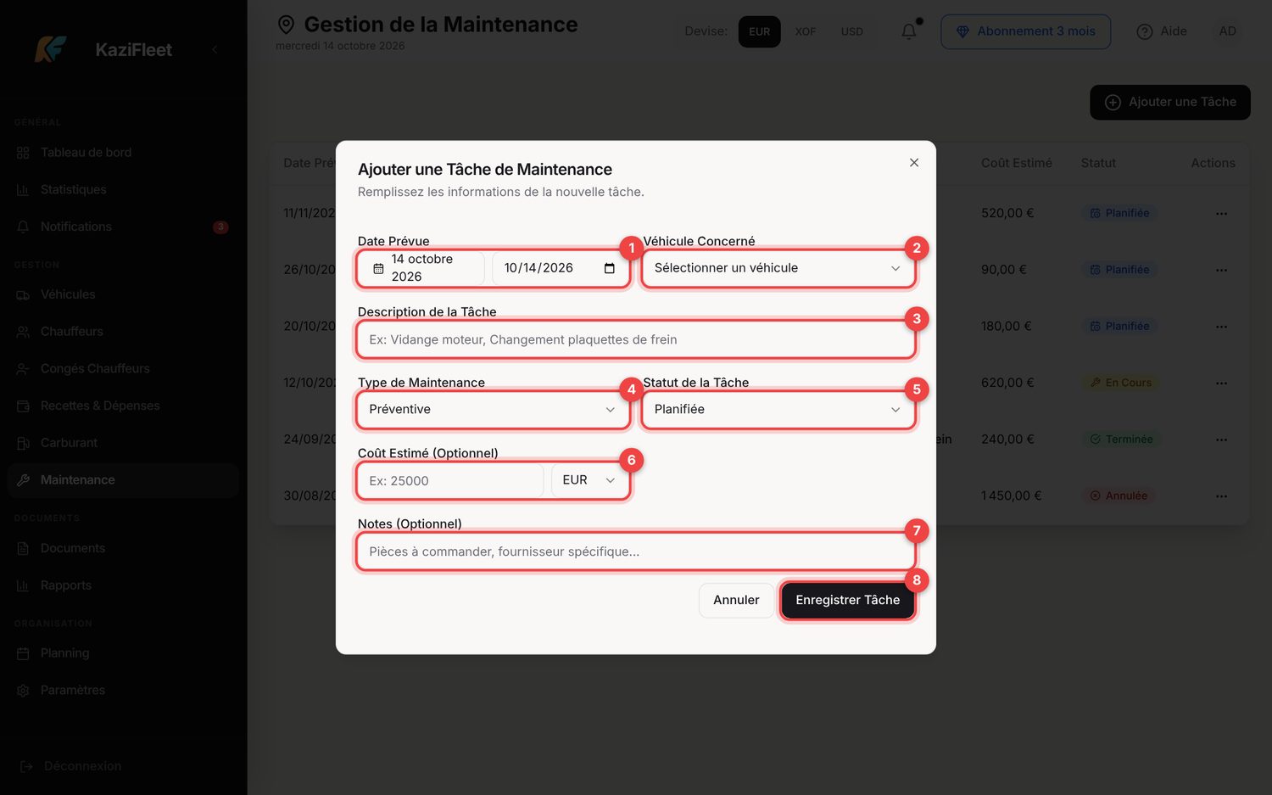Go to Statistiques page
1272x795 pixels.
pos(123,190)
